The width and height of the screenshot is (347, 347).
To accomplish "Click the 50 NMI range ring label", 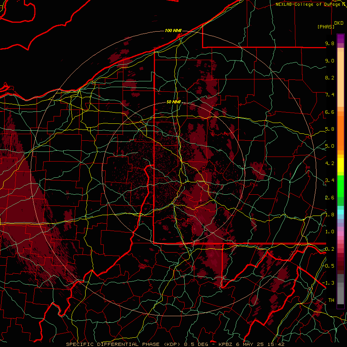I will (174, 102).
